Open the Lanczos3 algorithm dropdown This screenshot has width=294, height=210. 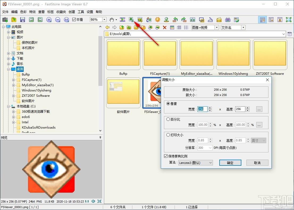coord(211,163)
